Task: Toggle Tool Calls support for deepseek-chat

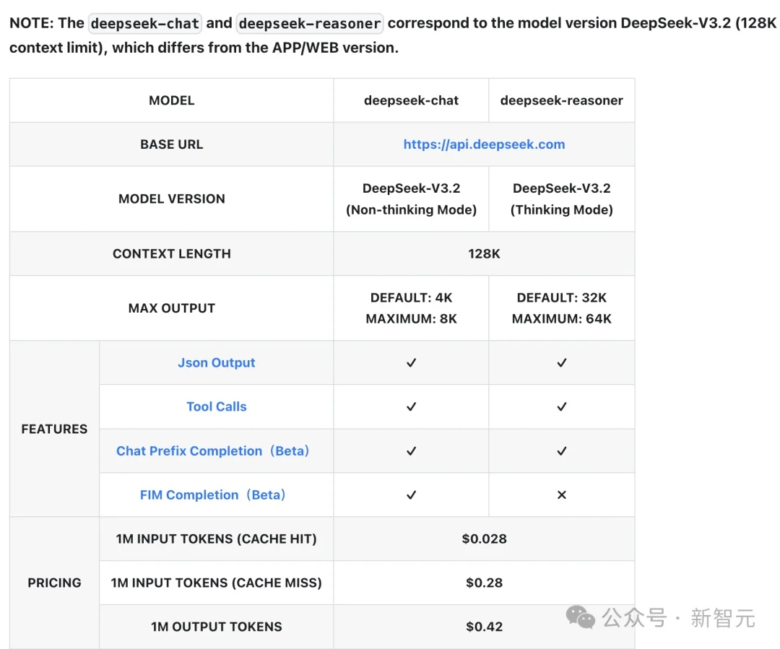Action: tap(411, 406)
